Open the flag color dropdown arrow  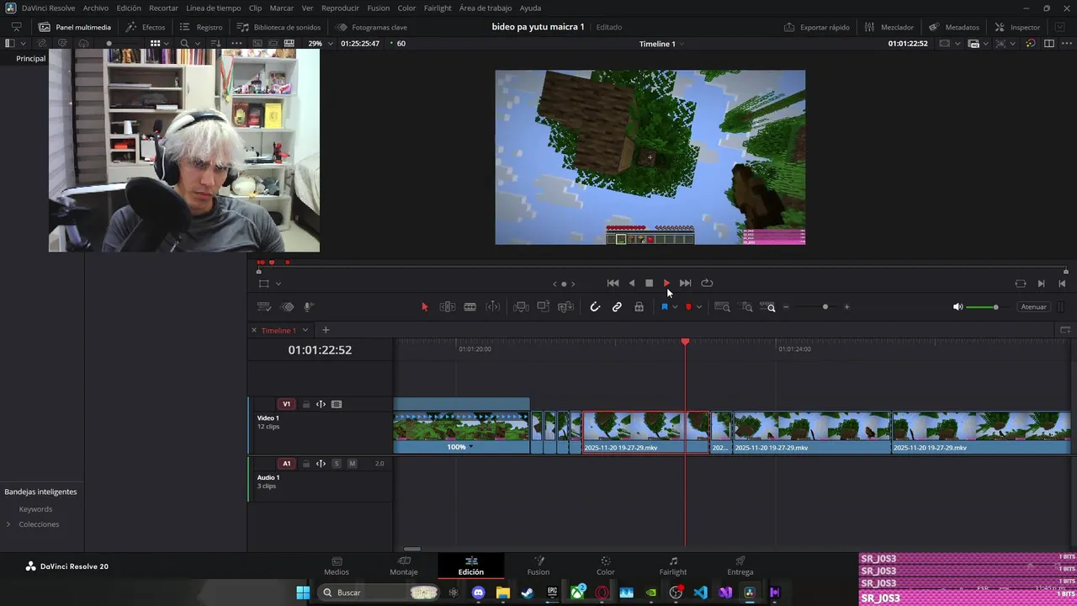pos(675,307)
